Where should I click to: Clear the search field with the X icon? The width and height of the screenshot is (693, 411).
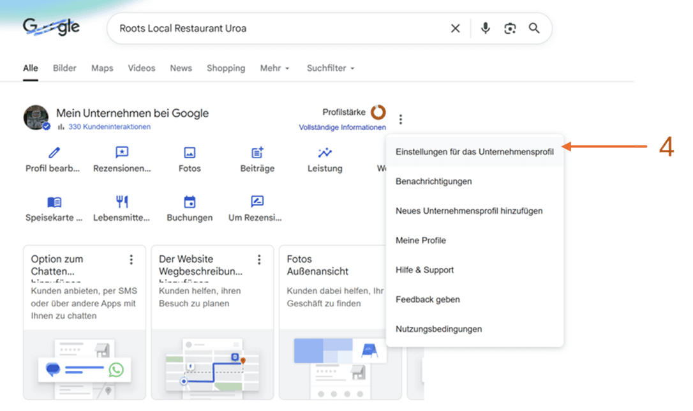click(x=455, y=29)
